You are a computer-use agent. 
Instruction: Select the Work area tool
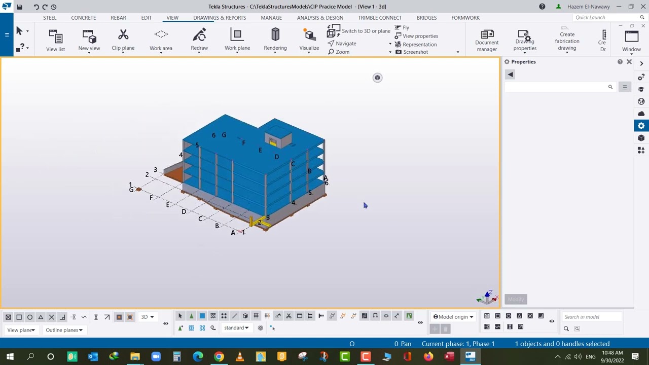tap(161, 41)
